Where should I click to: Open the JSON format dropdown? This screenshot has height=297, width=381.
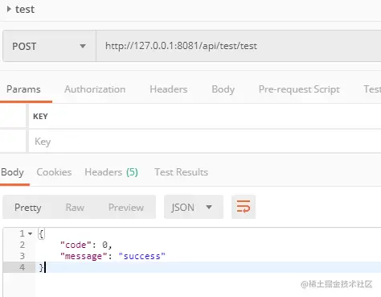click(194, 207)
